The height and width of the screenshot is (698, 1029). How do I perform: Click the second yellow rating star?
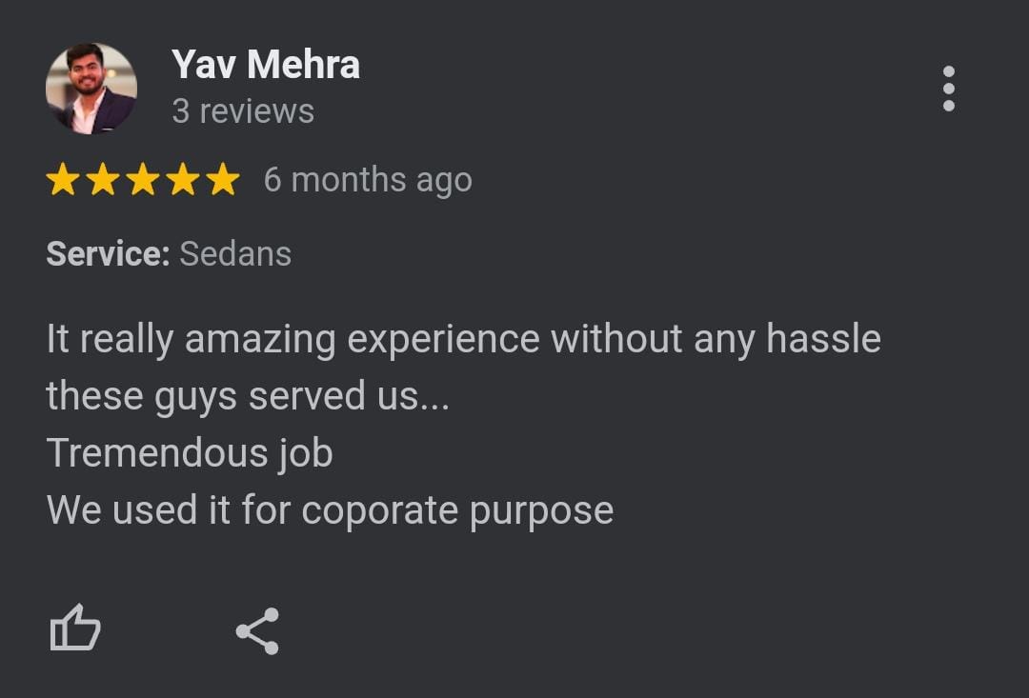click(103, 179)
